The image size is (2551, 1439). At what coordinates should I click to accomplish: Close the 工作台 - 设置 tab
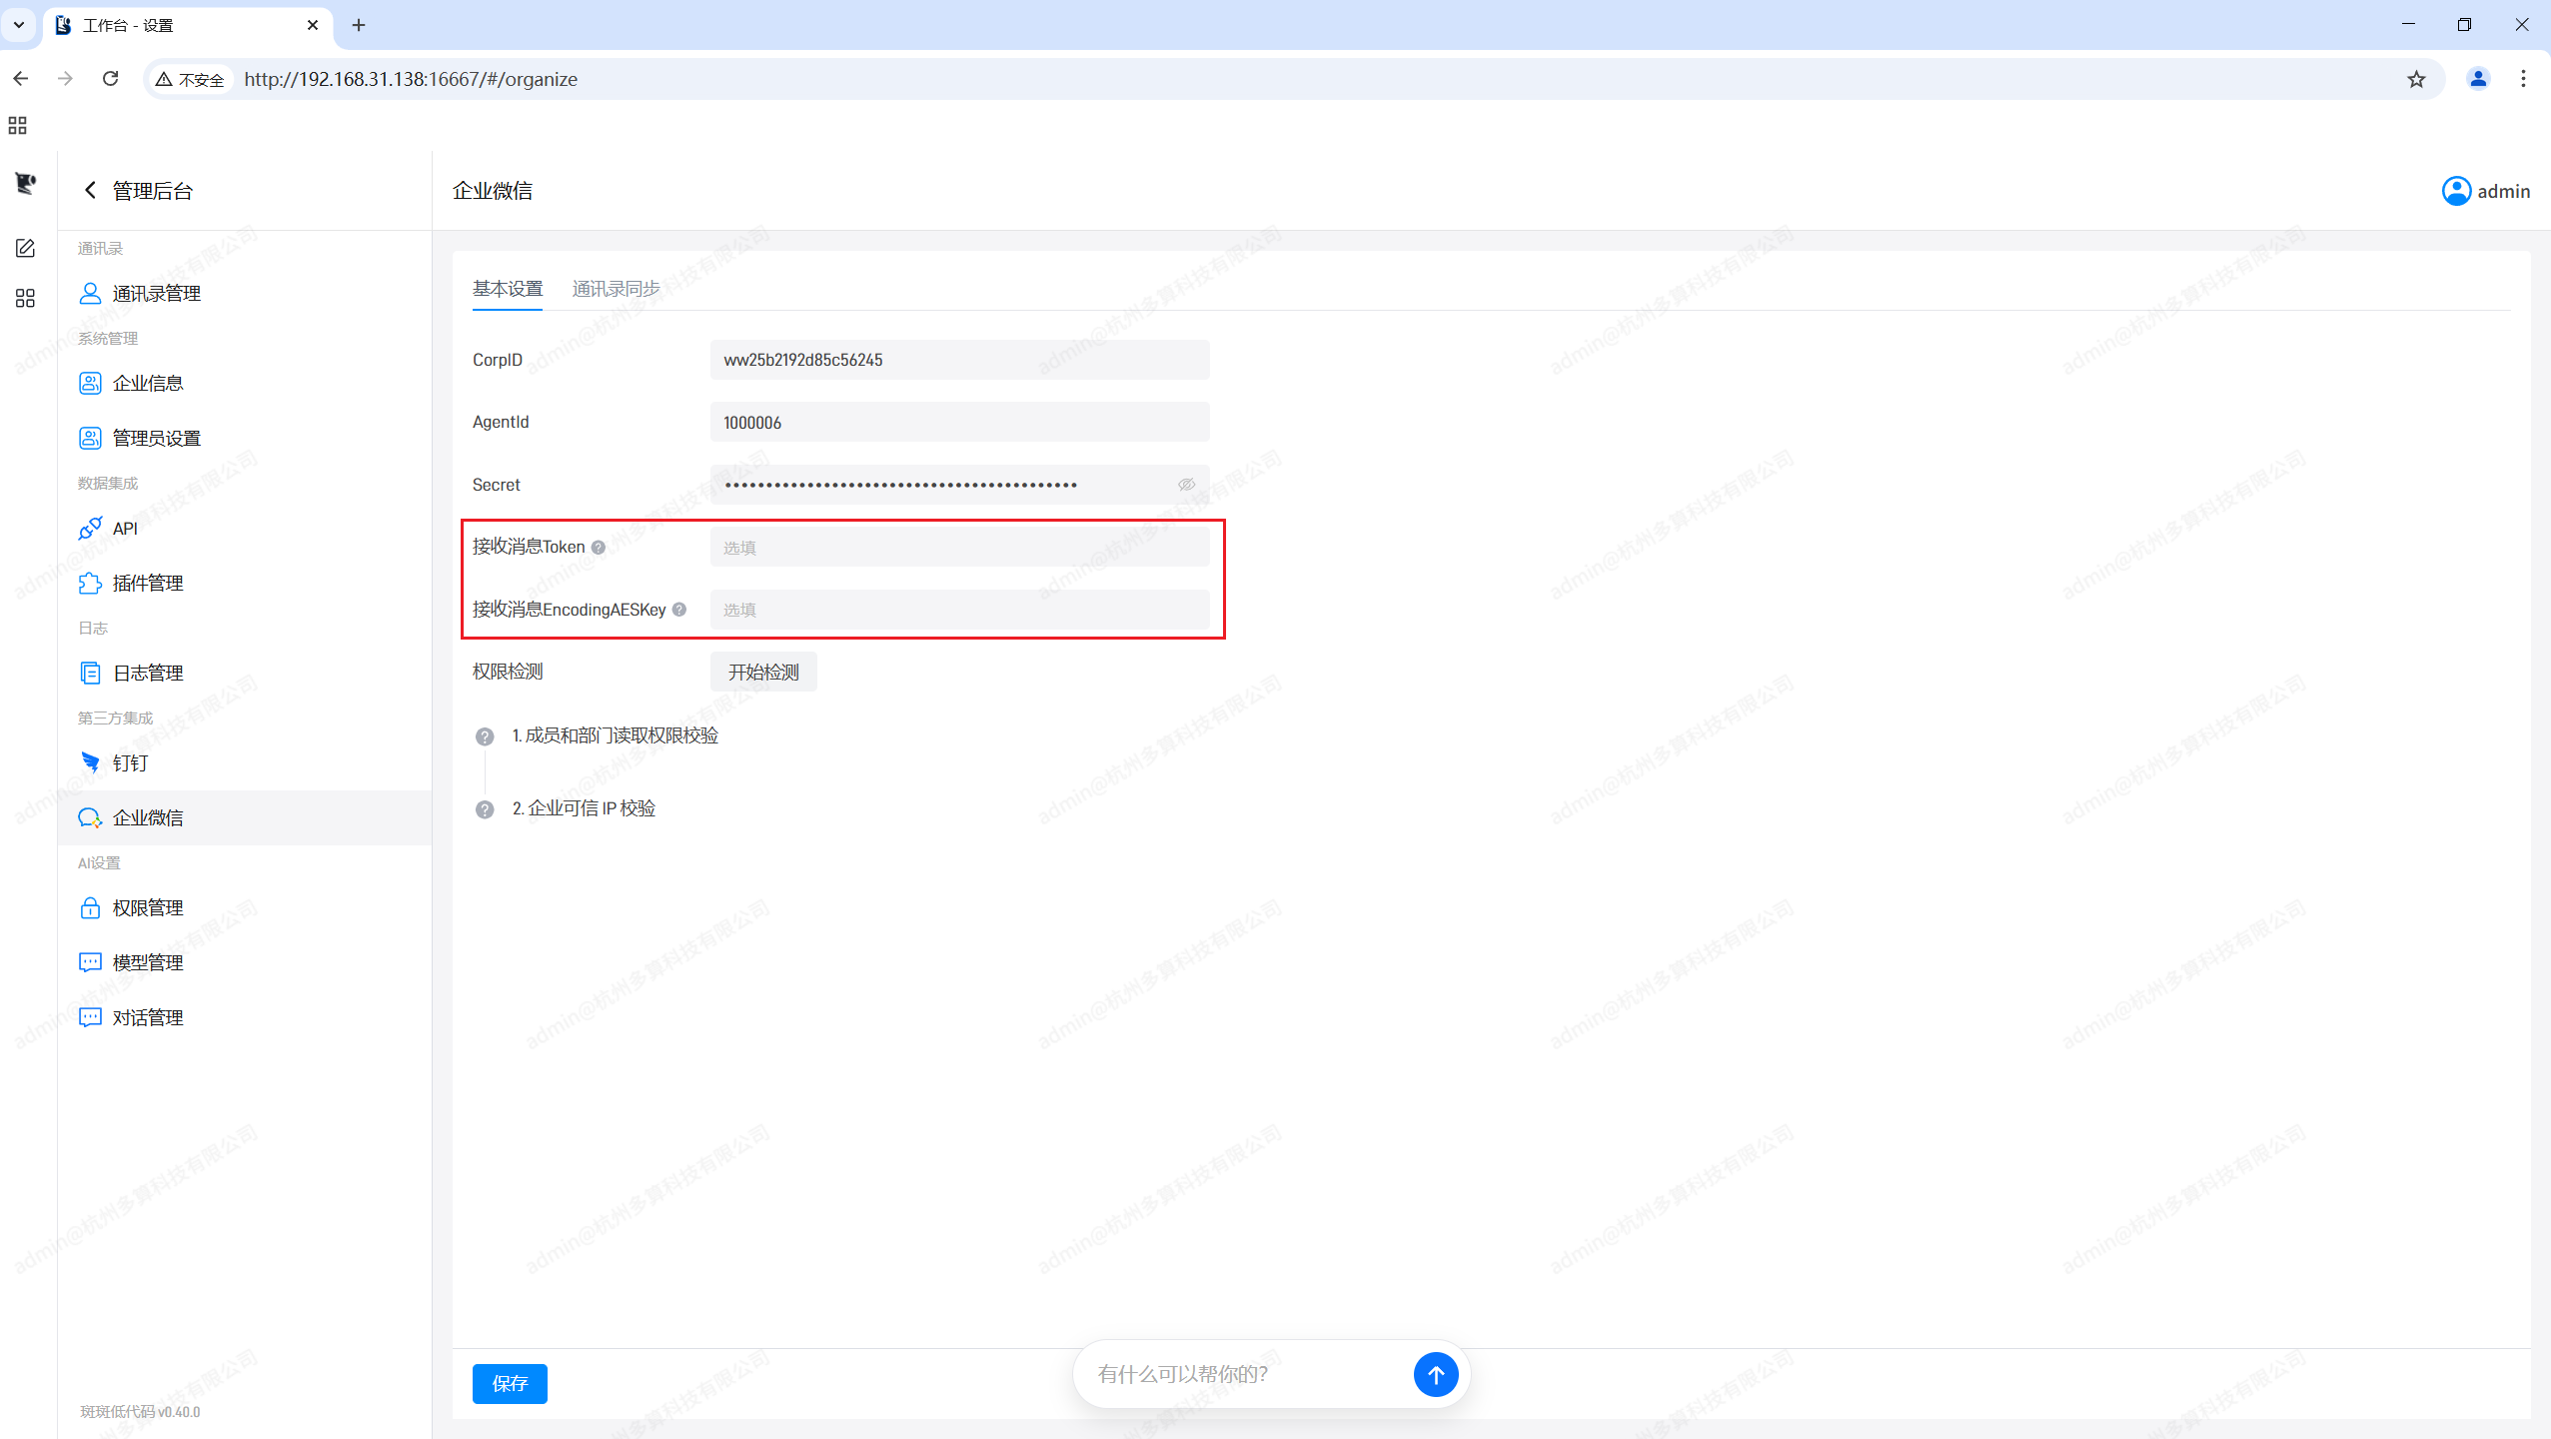(x=313, y=25)
